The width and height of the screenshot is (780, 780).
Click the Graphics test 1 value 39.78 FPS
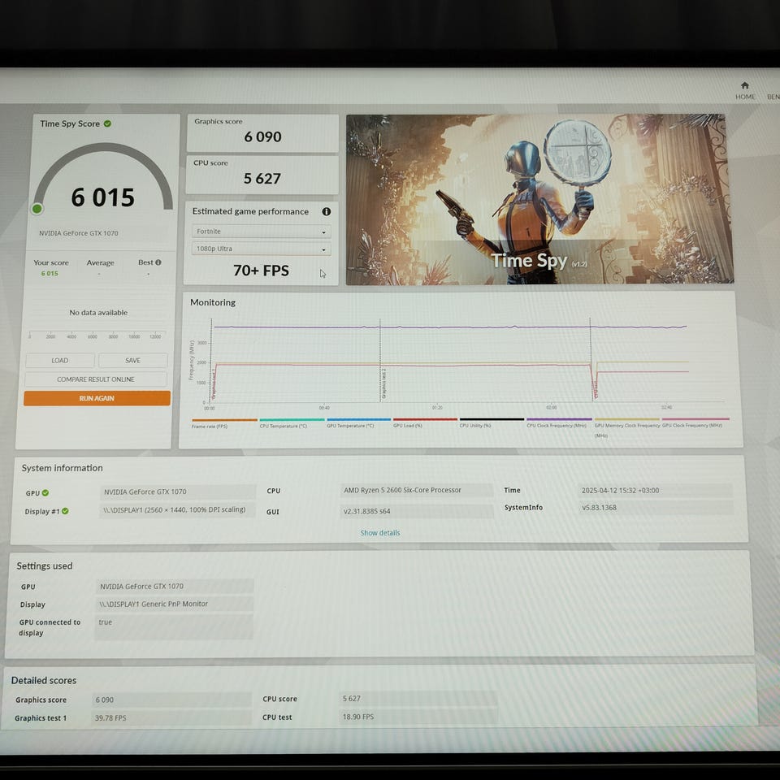171,717
